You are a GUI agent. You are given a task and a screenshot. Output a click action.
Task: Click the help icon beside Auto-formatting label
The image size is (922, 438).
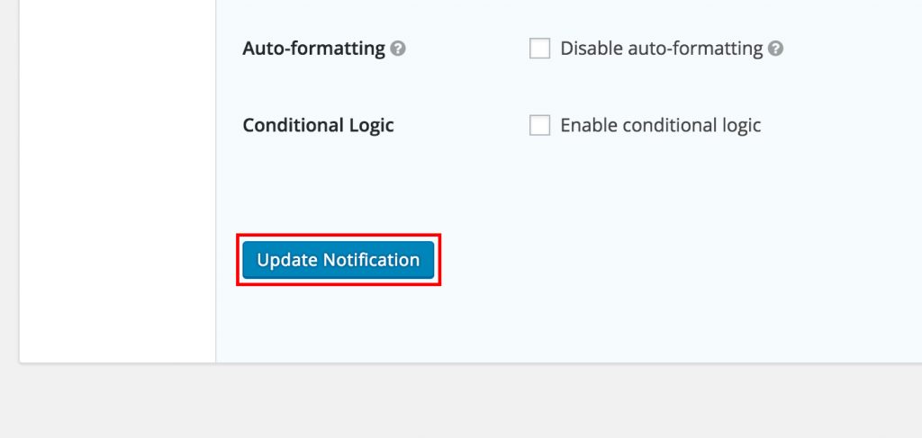tap(398, 49)
